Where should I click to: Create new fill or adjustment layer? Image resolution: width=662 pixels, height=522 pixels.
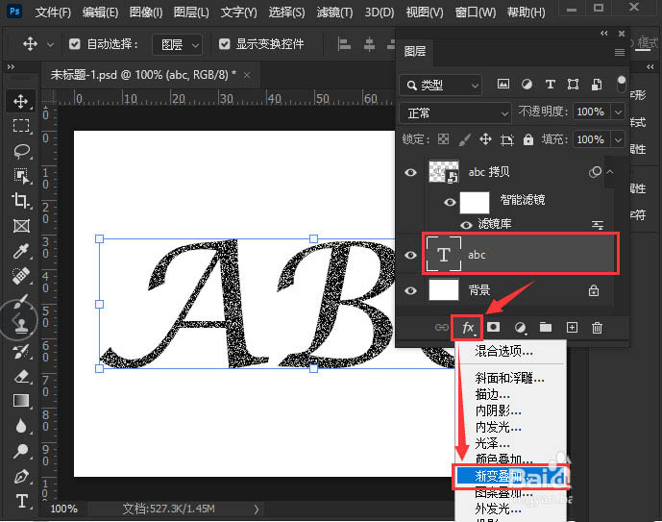click(x=520, y=328)
